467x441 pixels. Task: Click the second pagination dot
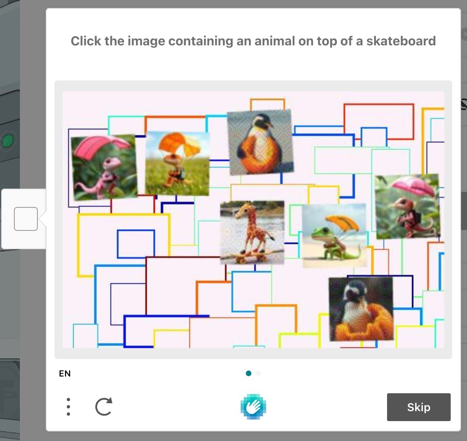pos(258,373)
